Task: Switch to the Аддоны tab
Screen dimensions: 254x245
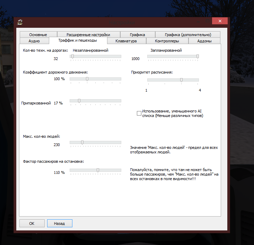Action: click(204, 41)
